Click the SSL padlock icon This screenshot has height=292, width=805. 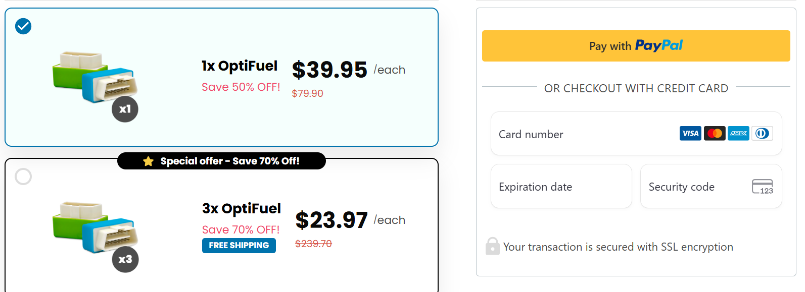click(x=492, y=246)
